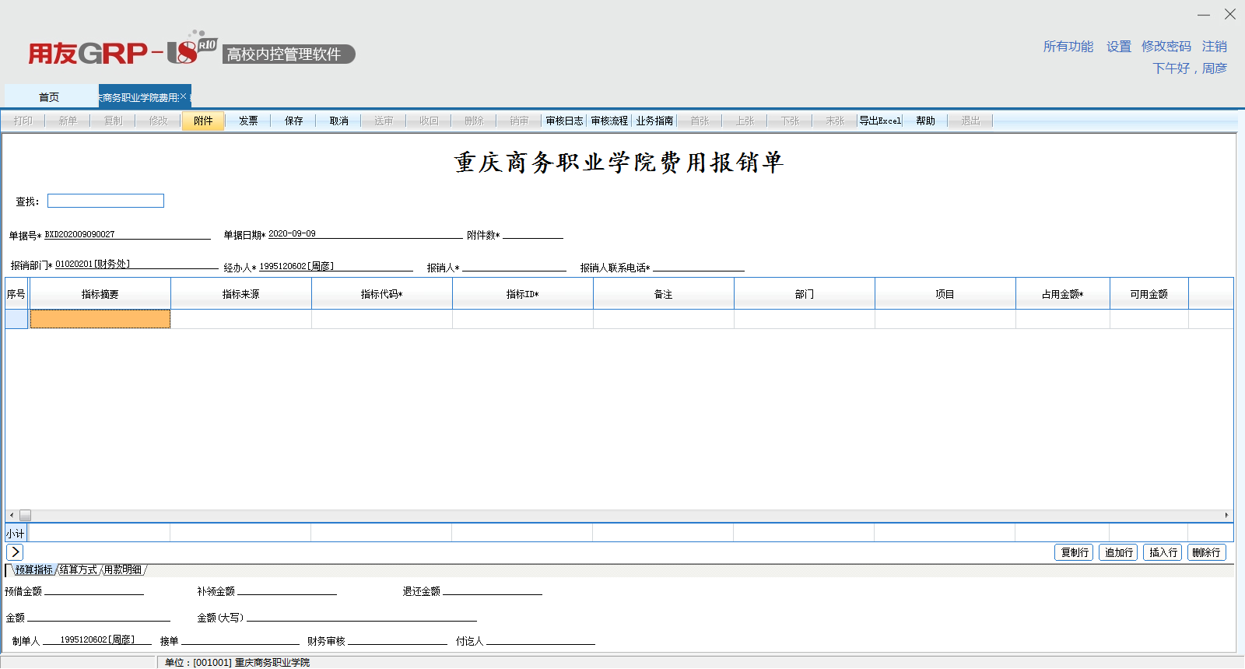This screenshot has width=1245, height=669.
Task: Open 发票 from the toolbar
Action: (248, 121)
